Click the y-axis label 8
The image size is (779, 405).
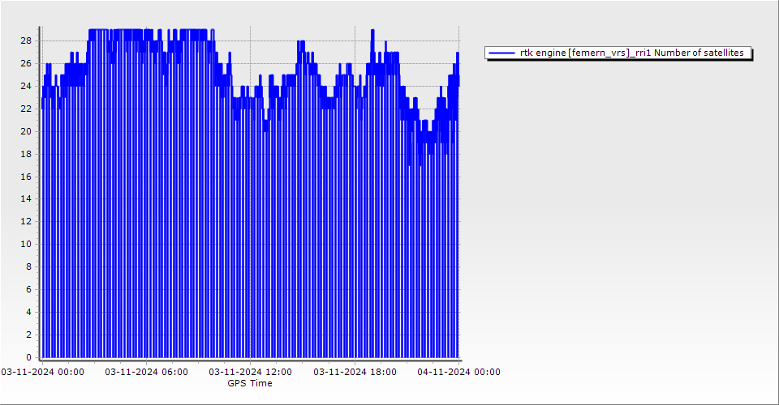(28, 266)
